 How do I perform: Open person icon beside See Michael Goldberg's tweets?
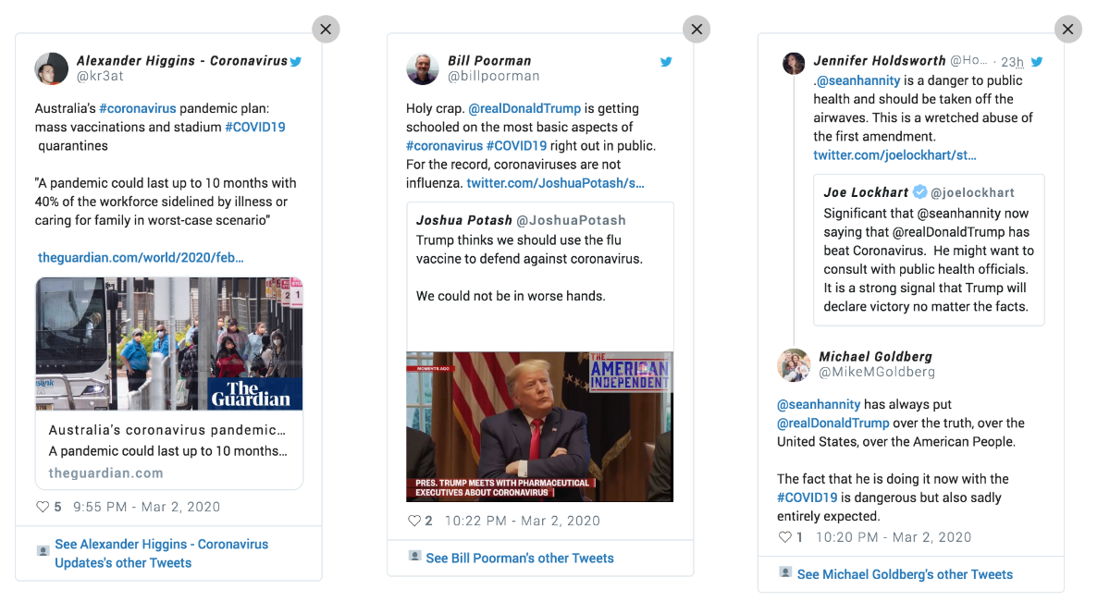coord(785,572)
